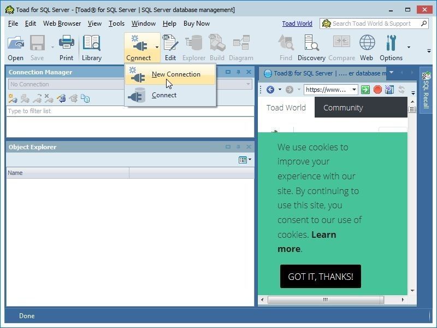The image size is (437, 328).
Task: Expand the Back button history dropdown
Action: tap(280, 90)
